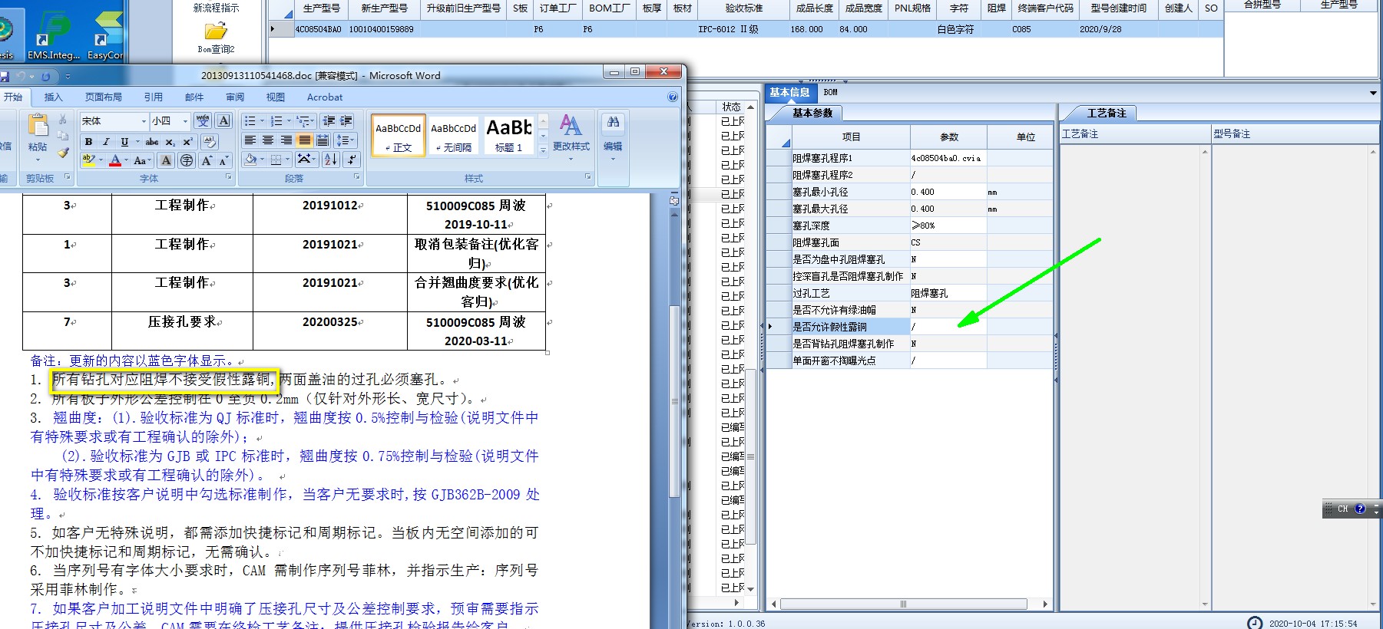This screenshot has width=1383, height=629.
Task: Click Increase Indent icon
Action: pyautogui.click(x=346, y=121)
